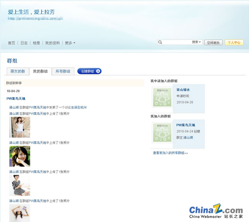
Task: Open the PW菜鸟天地 group avatar icon
Action: [x=162, y=133]
